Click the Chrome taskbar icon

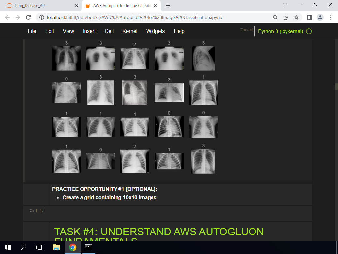[x=72, y=247]
